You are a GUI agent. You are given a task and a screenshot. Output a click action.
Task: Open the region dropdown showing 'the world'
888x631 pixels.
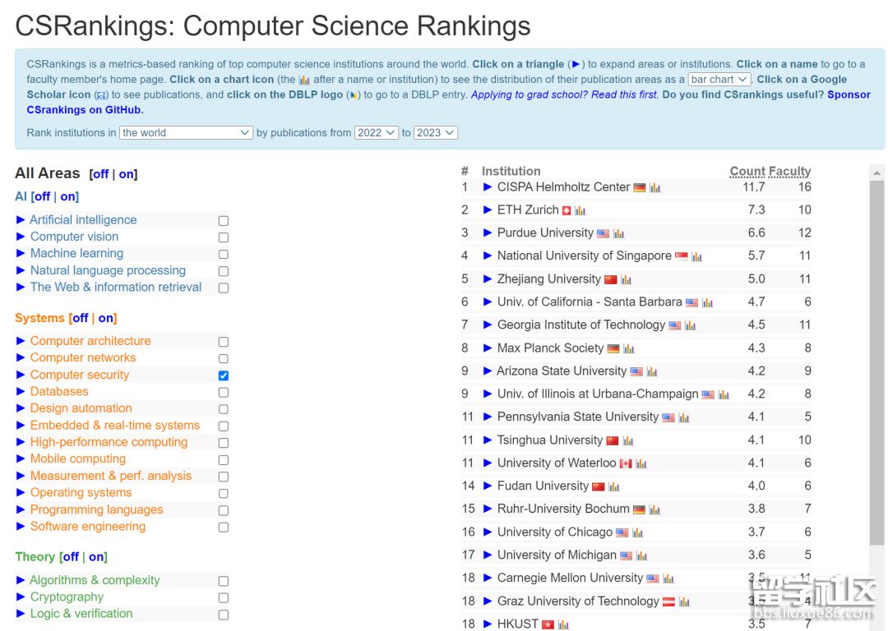(x=186, y=133)
